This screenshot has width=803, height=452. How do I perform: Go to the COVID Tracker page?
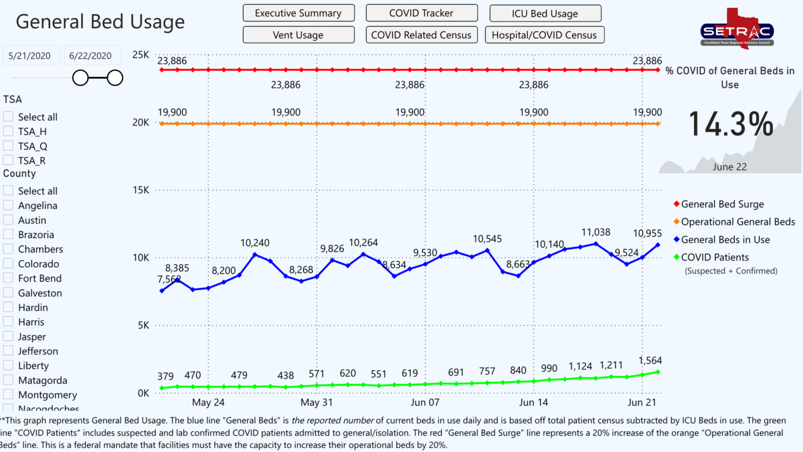422,13
